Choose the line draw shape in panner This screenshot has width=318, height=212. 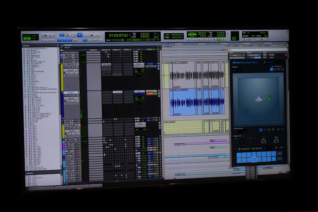(265, 129)
